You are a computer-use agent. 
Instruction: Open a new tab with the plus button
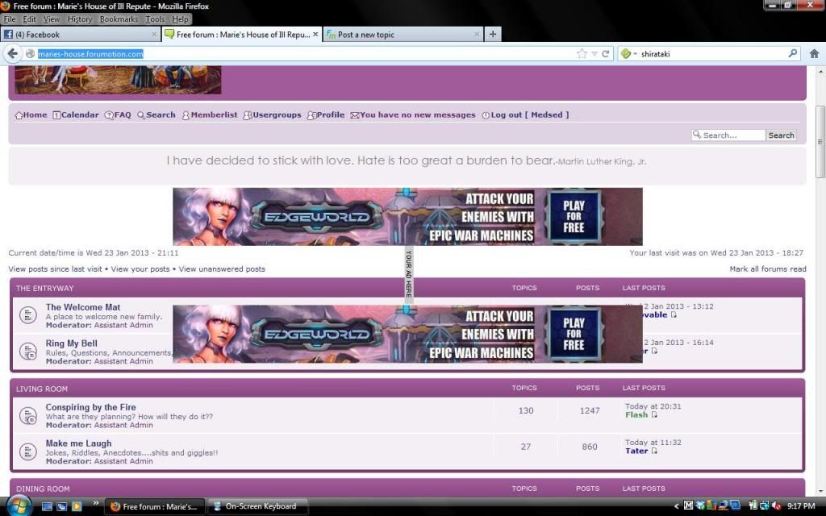tap(493, 34)
